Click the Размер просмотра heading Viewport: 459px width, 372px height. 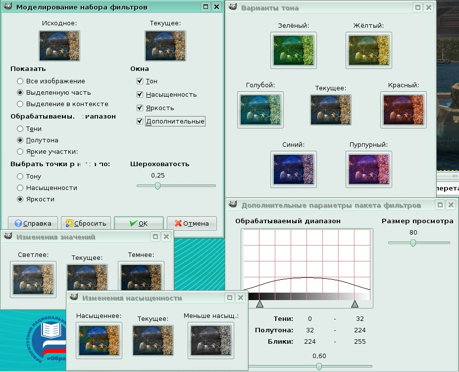417,221
